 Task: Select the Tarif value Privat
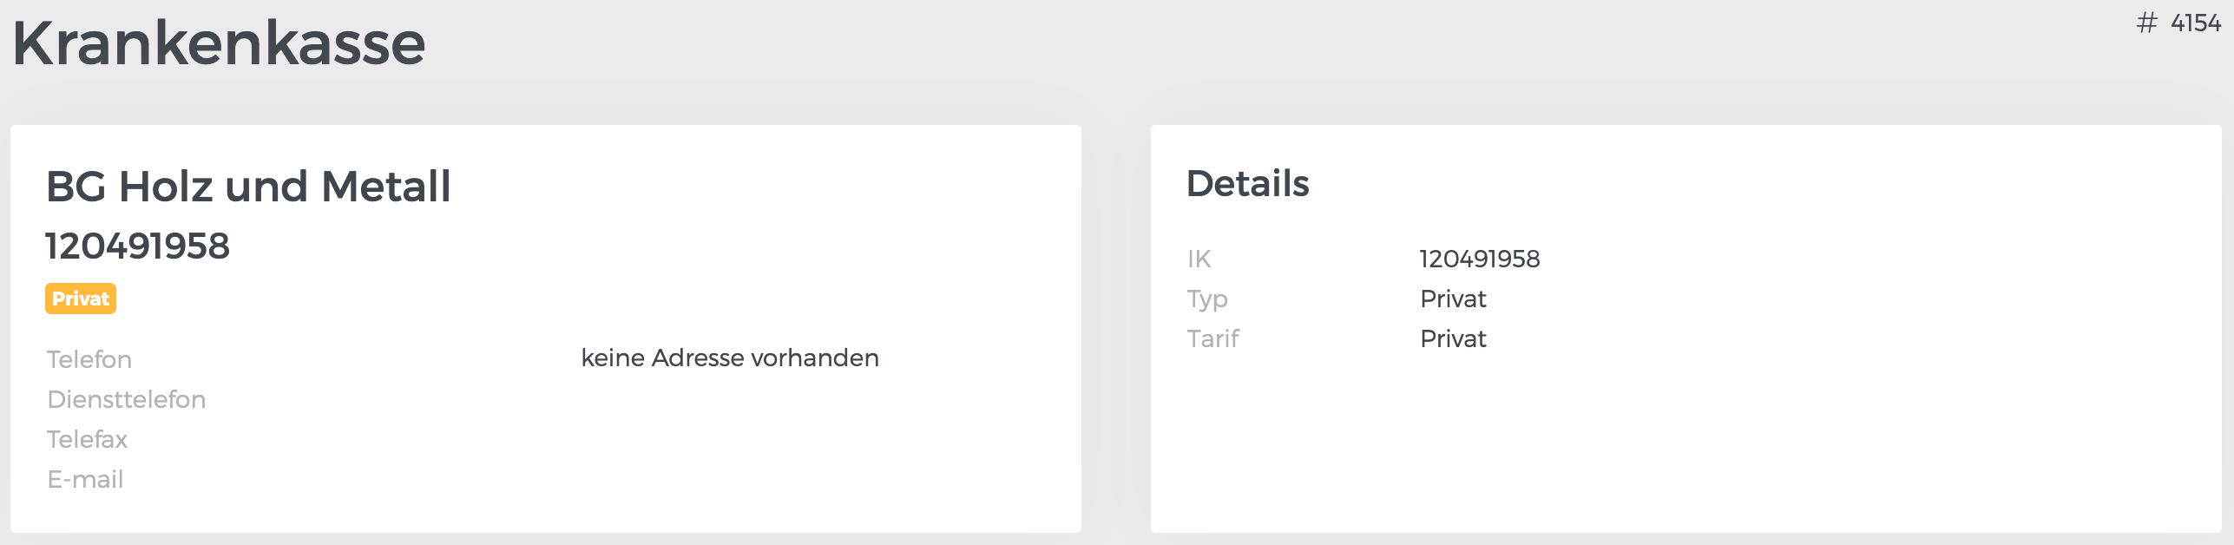(x=1454, y=338)
